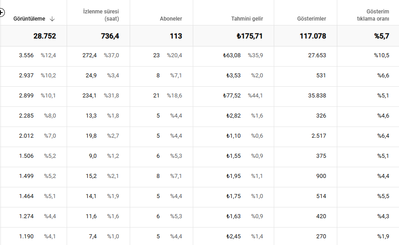Image resolution: width=399 pixels, height=245 pixels.
Task: Click total subscribers value 113
Action: point(176,36)
